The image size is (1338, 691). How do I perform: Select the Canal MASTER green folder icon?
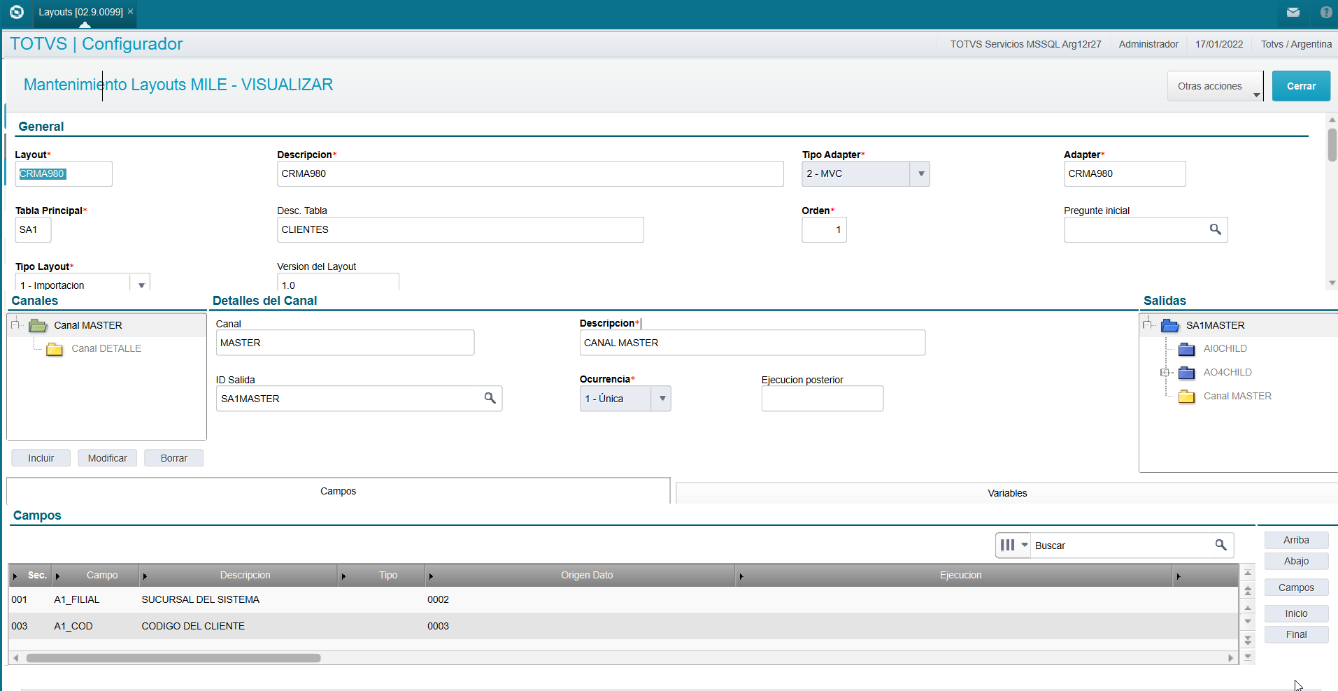(x=38, y=325)
